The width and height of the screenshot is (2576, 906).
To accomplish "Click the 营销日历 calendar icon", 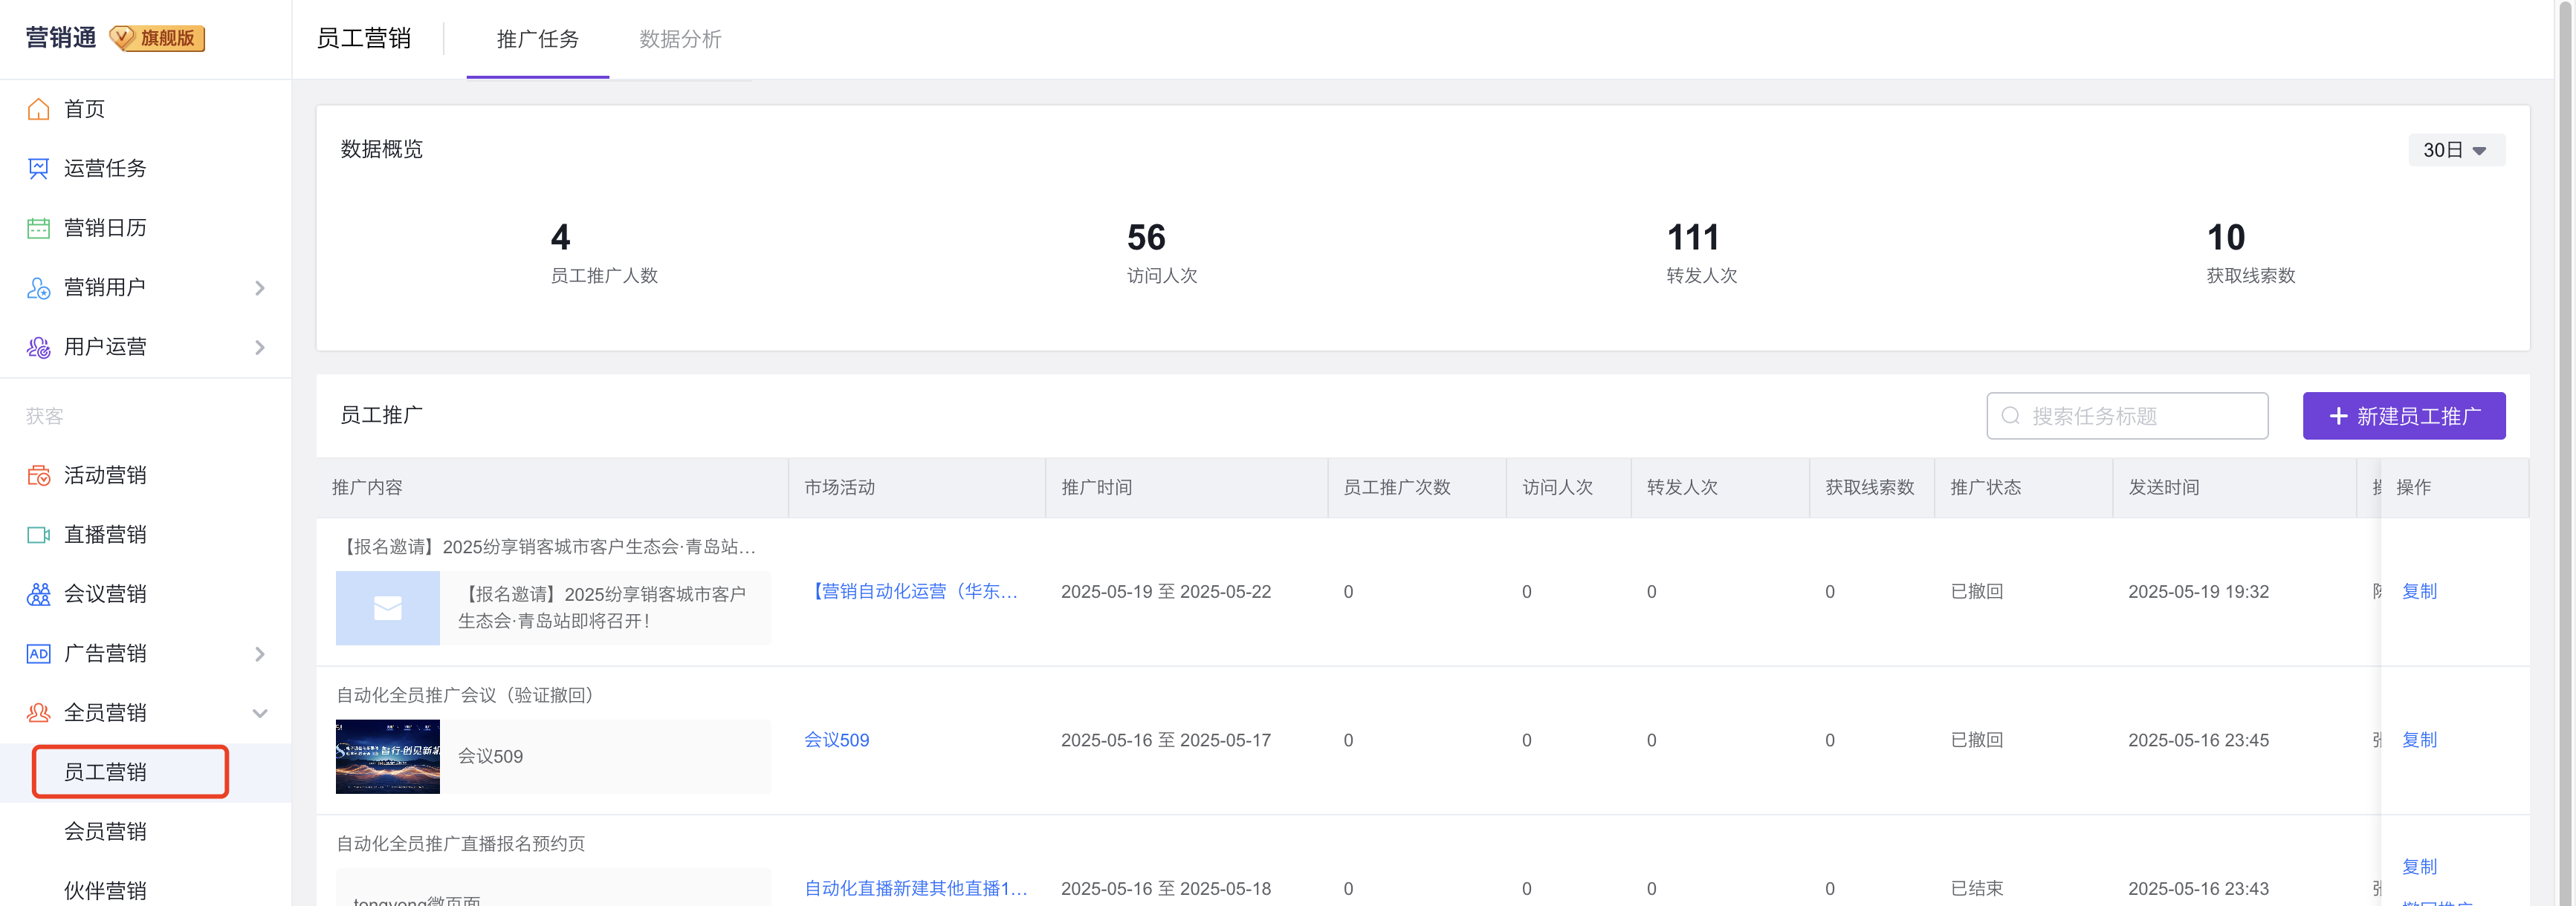I will [x=38, y=228].
